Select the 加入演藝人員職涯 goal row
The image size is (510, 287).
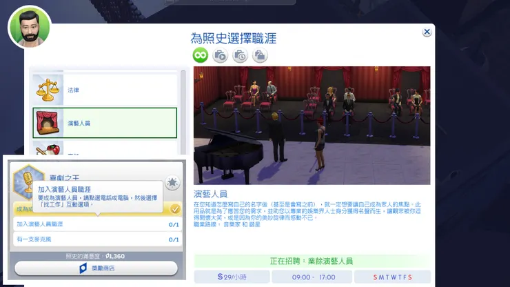tap(98, 224)
